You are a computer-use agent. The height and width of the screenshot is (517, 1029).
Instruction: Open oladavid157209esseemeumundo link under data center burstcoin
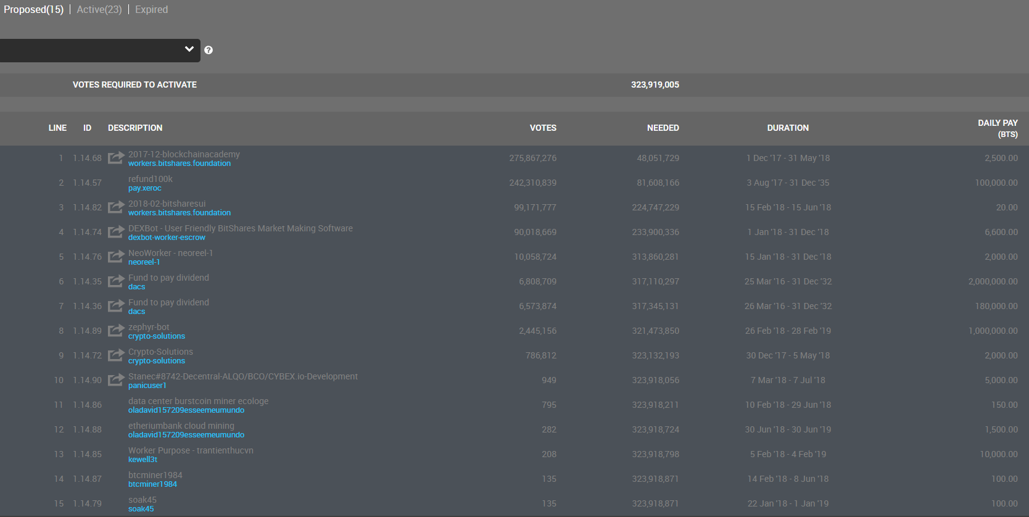point(186,410)
